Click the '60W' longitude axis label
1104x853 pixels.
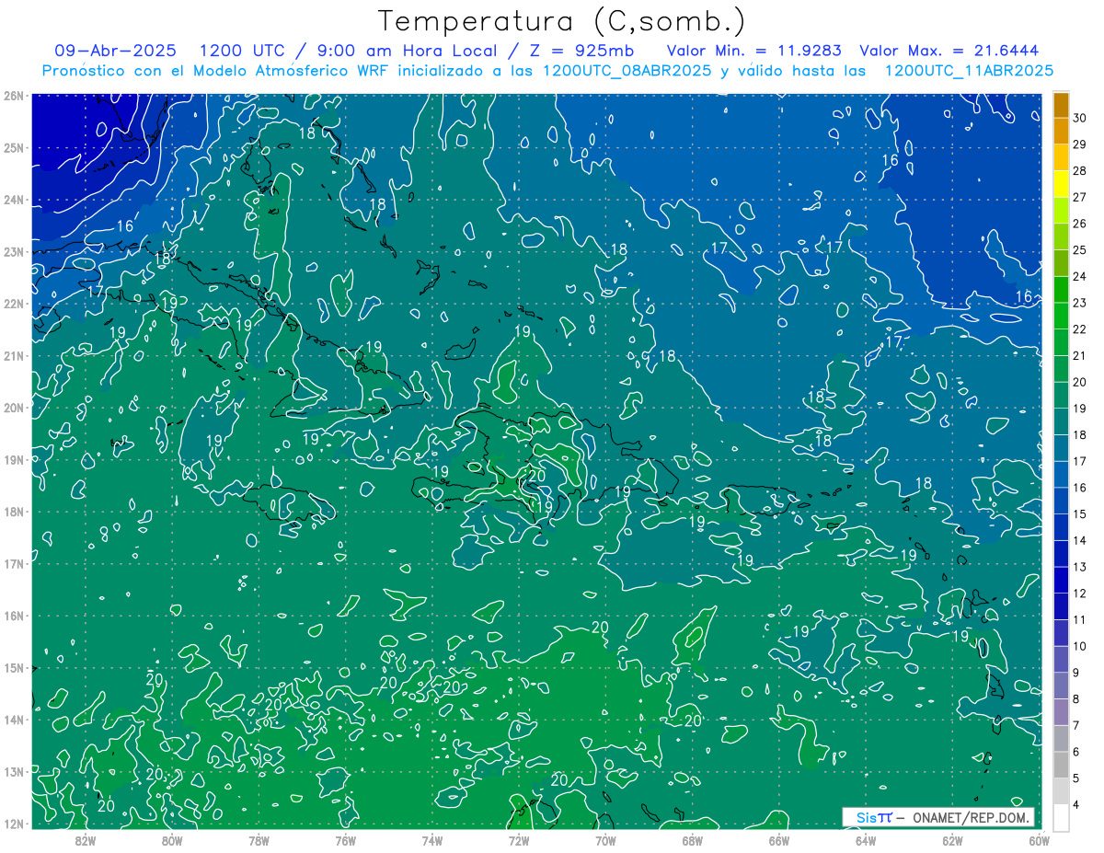(1039, 840)
